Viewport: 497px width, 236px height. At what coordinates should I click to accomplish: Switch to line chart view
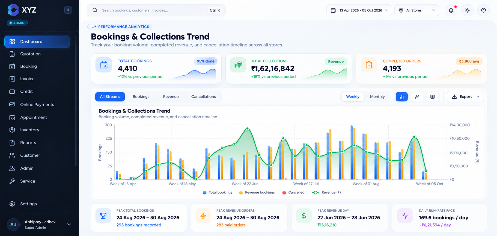point(417,97)
